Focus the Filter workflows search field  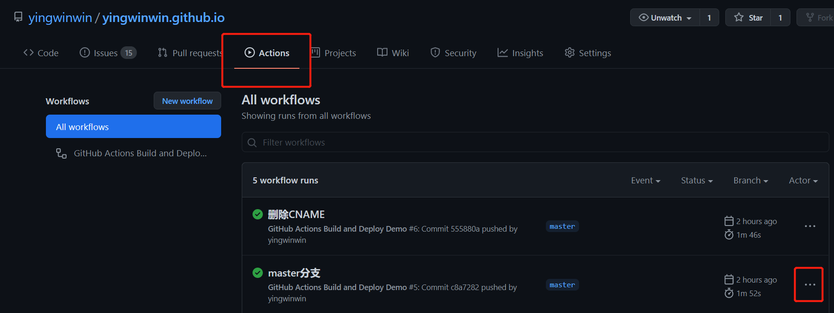pos(535,142)
